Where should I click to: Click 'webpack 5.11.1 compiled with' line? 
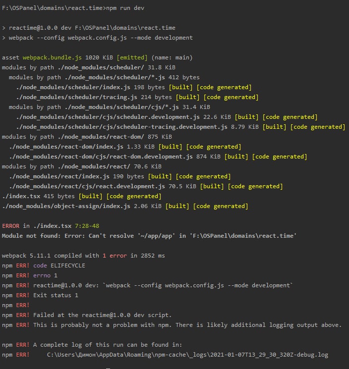pos(83,256)
